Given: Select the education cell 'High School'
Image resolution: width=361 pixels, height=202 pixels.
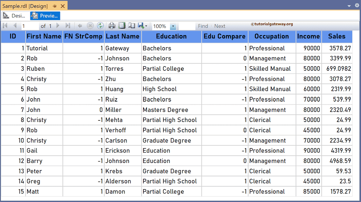Looking at the screenshot, I should (x=172, y=89).
